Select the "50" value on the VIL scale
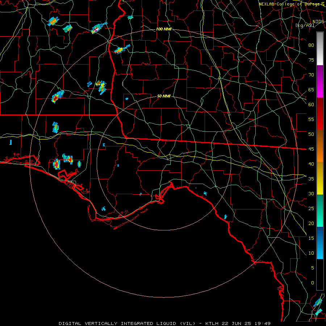The width and height of the screenshot is (326, 326). 311,134
